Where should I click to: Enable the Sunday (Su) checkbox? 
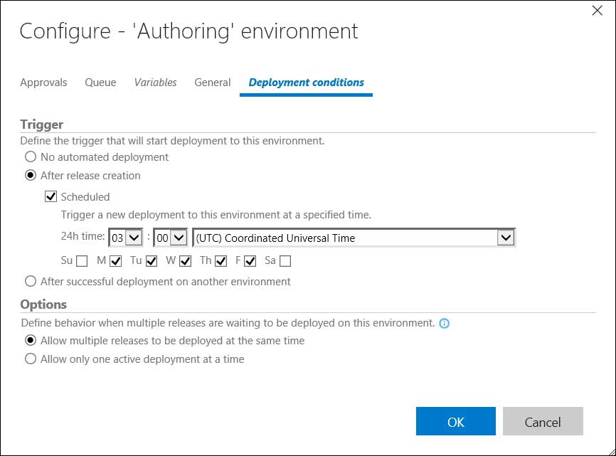(x=83, y=261)
